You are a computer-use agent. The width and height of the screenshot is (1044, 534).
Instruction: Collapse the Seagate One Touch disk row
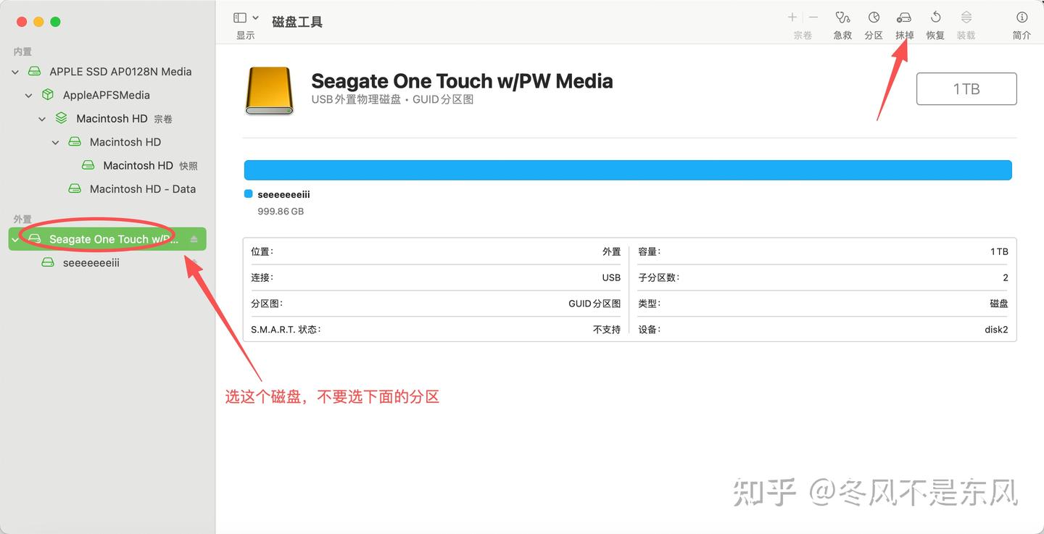15,239
